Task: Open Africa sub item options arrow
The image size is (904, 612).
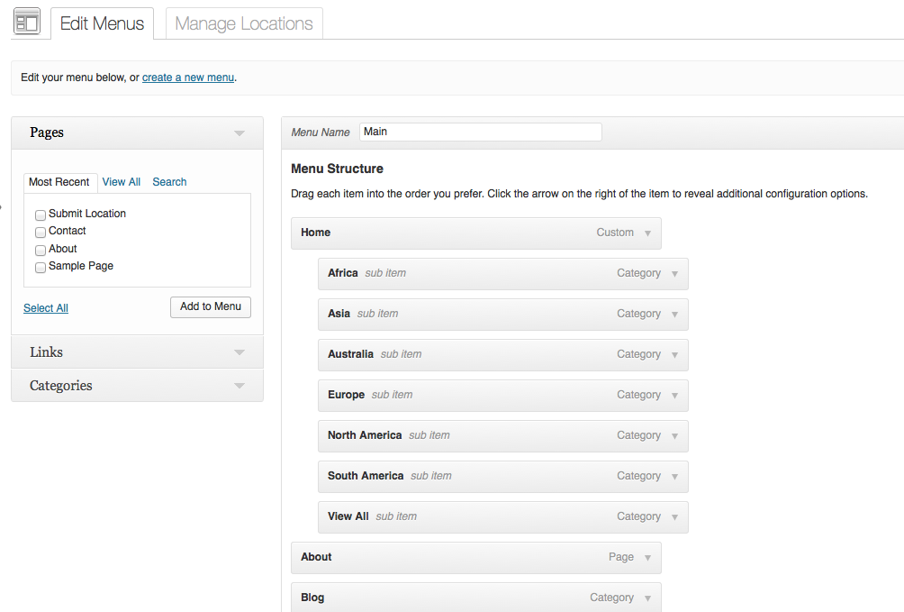Action: coord(674,274)
